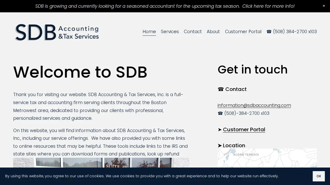Email information@sdbaccounting.com
Viewport: 330px width, 185px height.
click(254, 105)
